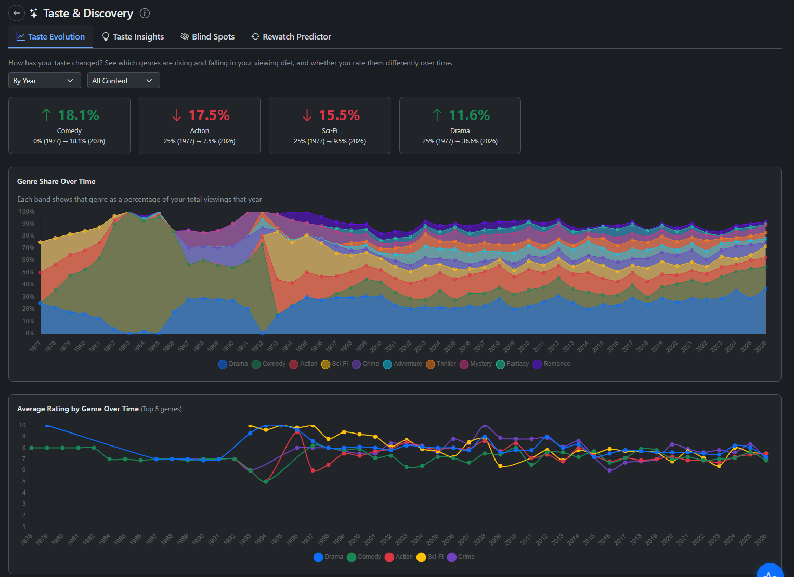Toggle Crime line in Average Rating legend

pyautogui.click(x=461, y=557)
